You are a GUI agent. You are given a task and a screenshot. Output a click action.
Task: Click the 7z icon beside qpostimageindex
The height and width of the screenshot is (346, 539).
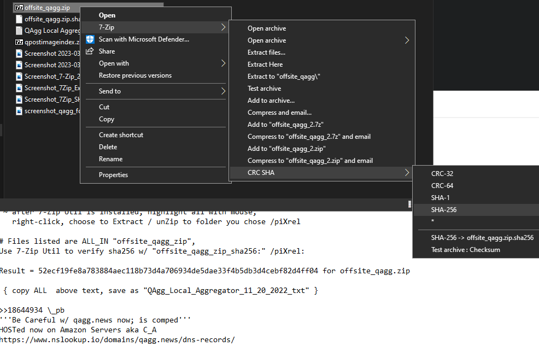click(x=19, y=42)
